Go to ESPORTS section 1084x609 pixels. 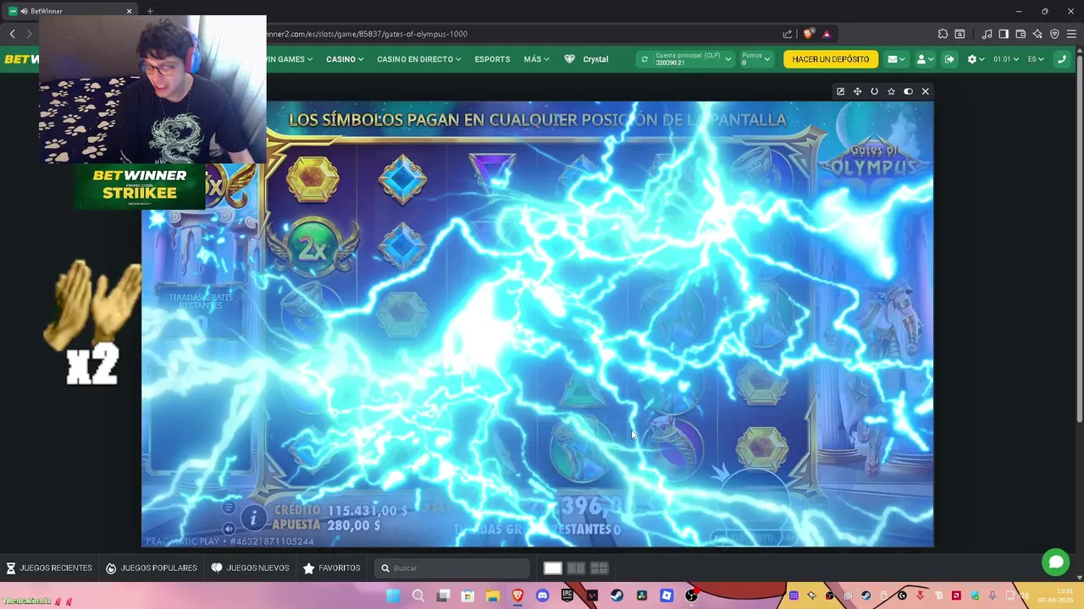point(492,59)
